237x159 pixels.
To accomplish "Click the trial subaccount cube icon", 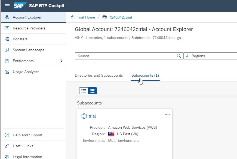I will (84, 116).
